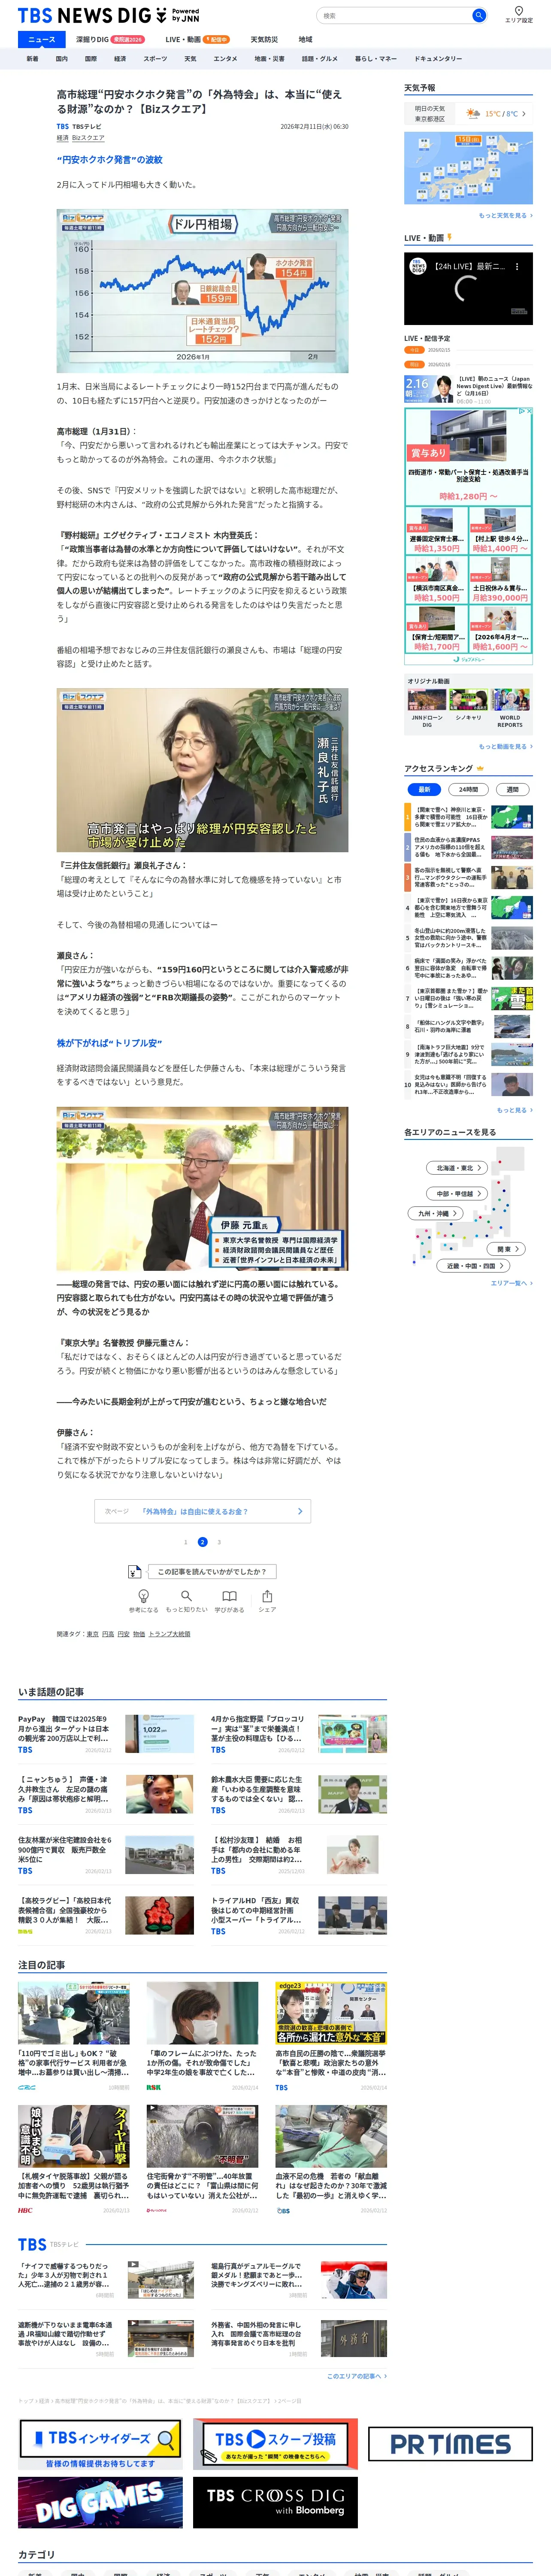Expand the 九州・沖縄 area news
Image resolution: width=551 pixels, height=2576 pixels.
(436, 1213)
